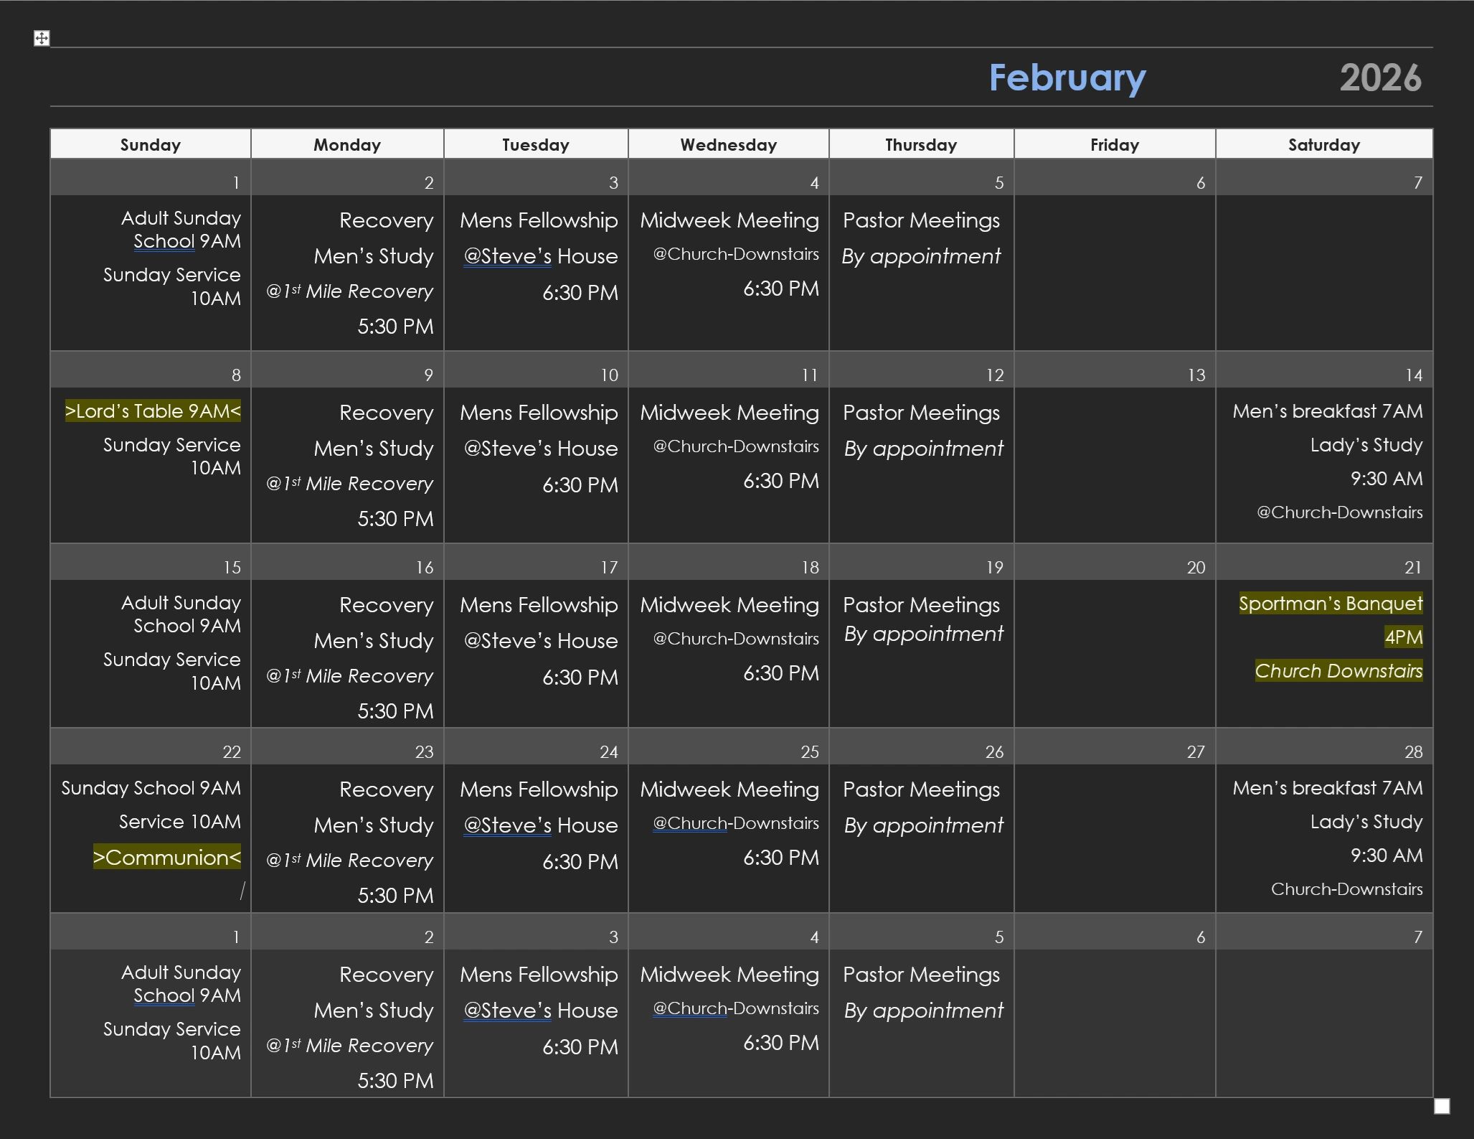Click the underlined @Steve's on February 3

[507, 256]
